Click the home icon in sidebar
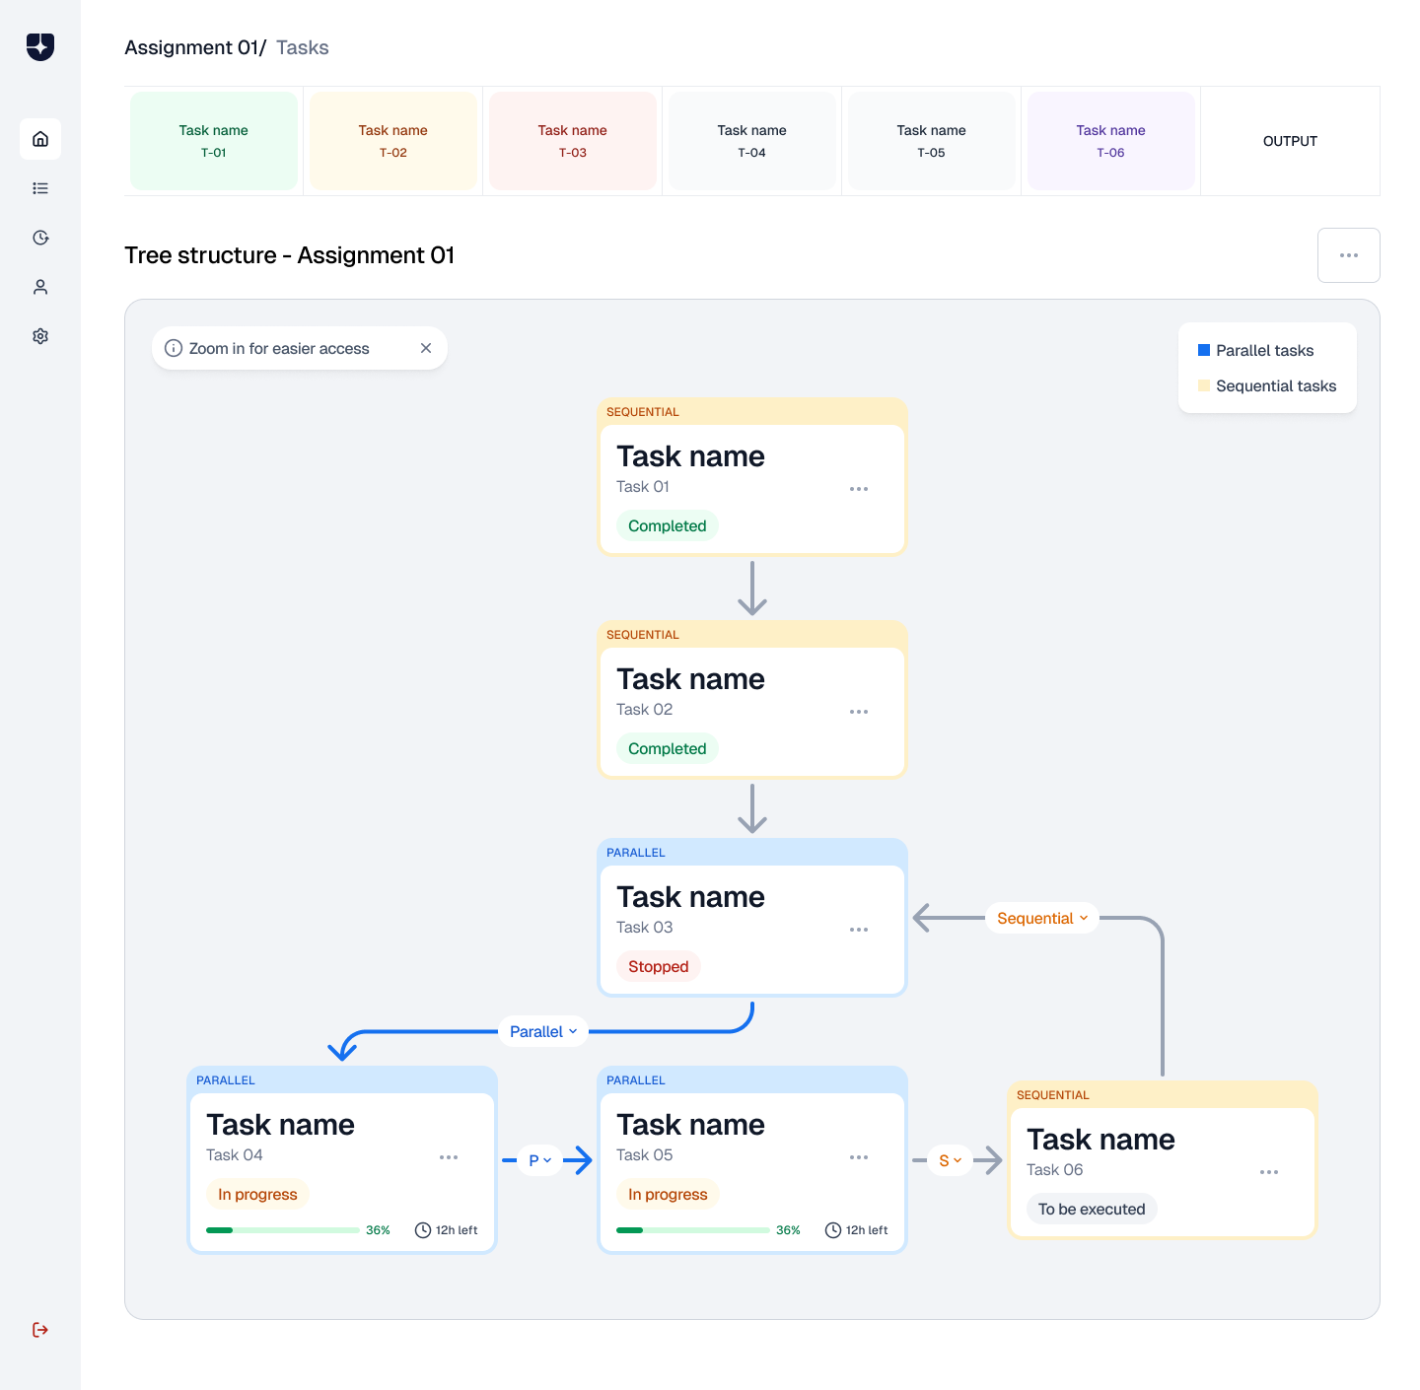Viewport: 1420px width, 1390px height. click(40, 139)
